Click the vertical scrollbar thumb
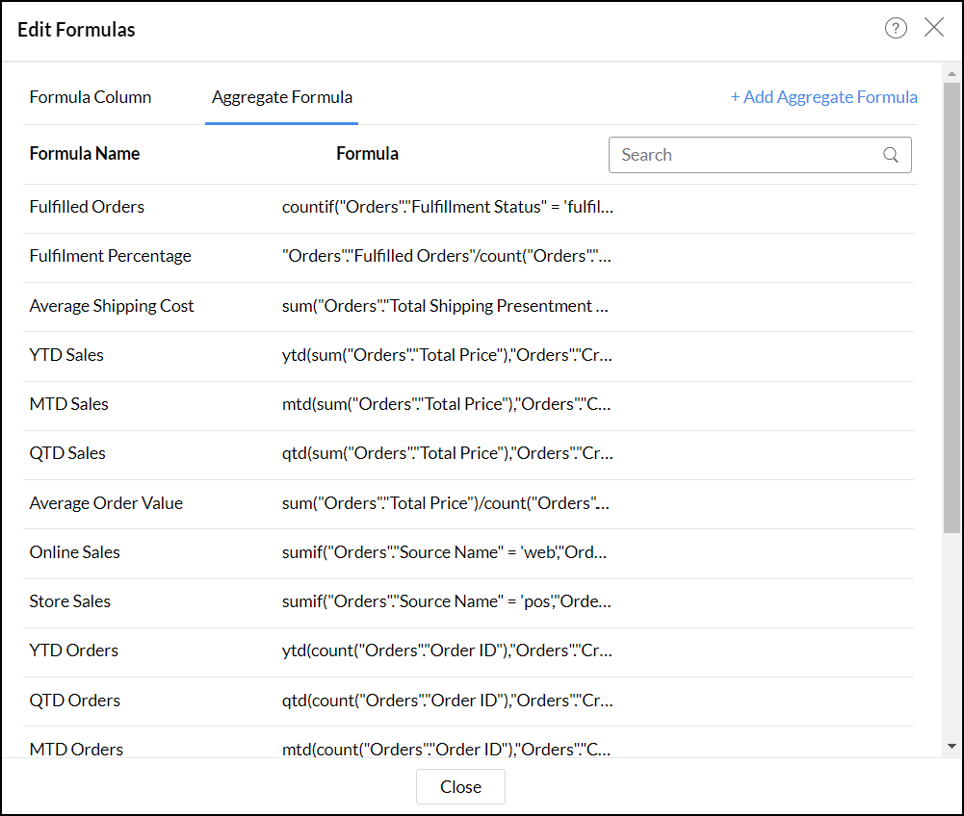The height and width of the screenshot is (816, 964). (x=951, y=308)
